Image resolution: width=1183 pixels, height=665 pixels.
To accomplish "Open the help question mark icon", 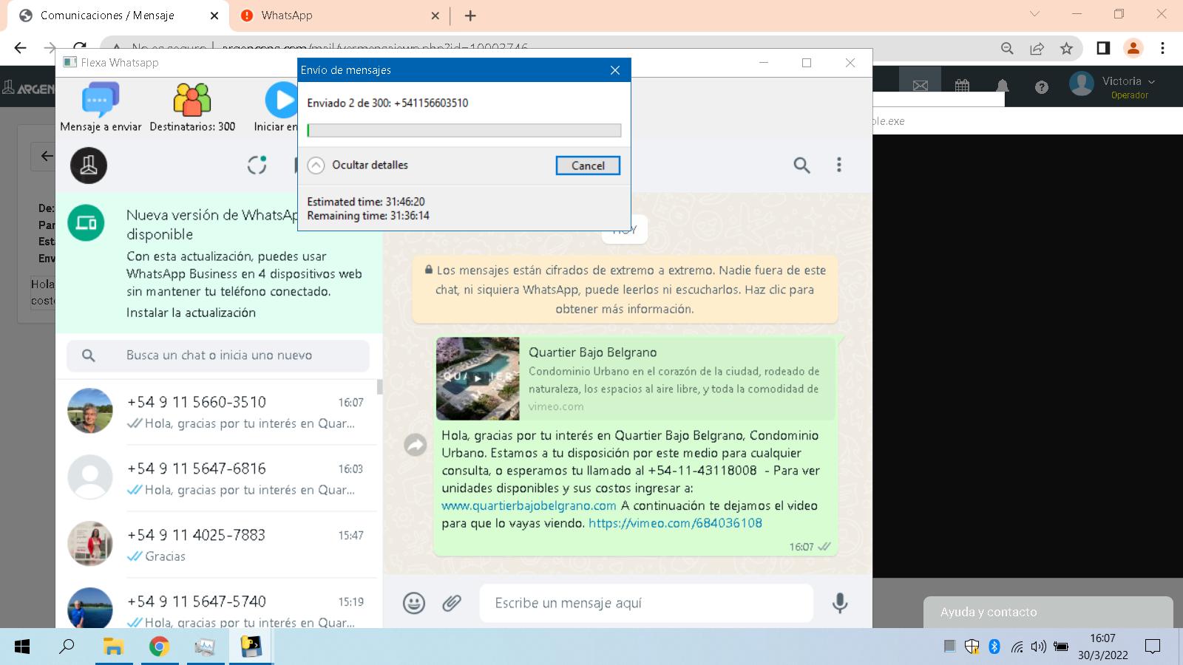I will [1042, 87].
